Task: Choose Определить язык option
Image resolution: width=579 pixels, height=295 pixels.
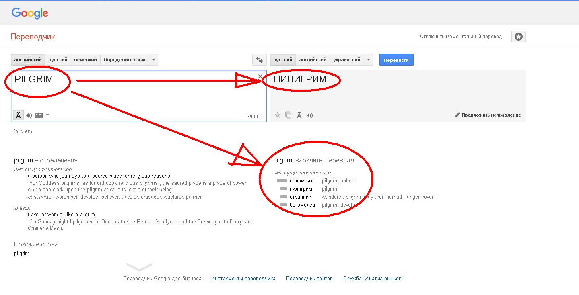Action: tap(125, 60)
